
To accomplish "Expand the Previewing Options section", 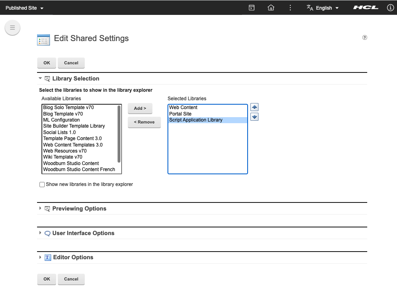I will 40,209.
